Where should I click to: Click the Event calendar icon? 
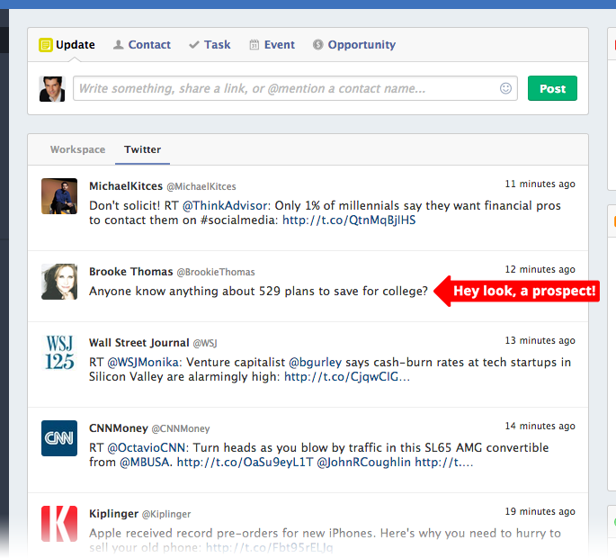pyautogui.click(x=254, y=45)
